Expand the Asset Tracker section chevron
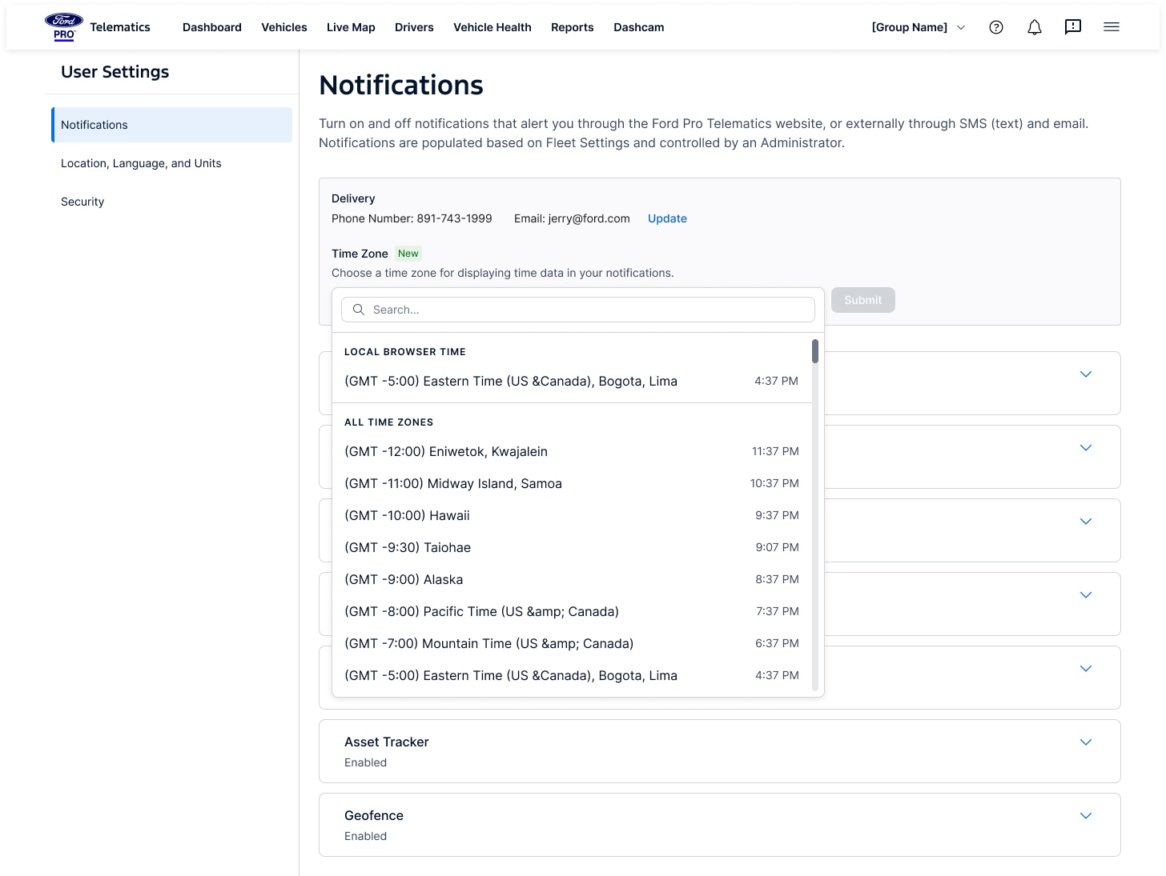Image resolution: width=1166 pixels, height=876 pixels. (1086, 742)
